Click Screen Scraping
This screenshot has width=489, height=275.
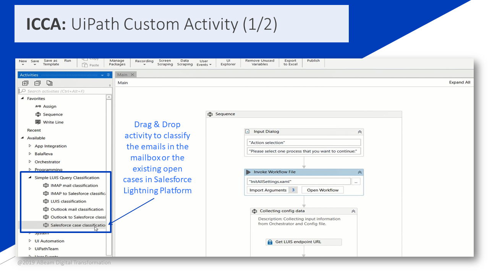pyautogui.click(x=165, y=63)
